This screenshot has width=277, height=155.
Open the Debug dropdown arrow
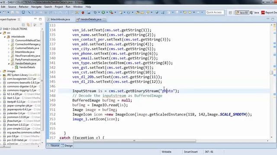coord(99,12)
